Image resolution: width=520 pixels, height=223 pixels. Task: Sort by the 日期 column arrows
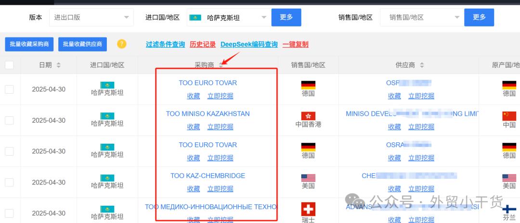[58, 65]
